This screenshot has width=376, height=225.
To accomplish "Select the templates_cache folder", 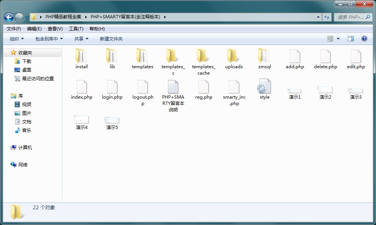I will [x=203, y=62].
